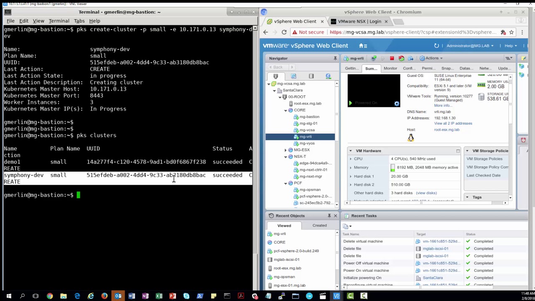Image resolution: width=535 pixels, height=301 pixels.
Task: Open the Actions dropdown menu
Action: 431,58
